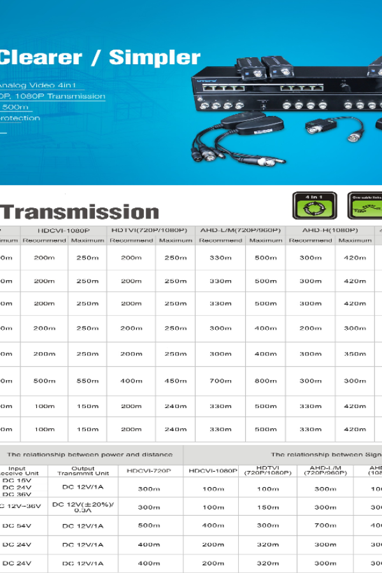Viewport: 382px width, 573px height.
Task: Select the "DC 54V" input cell
Action: click(17, 526)
